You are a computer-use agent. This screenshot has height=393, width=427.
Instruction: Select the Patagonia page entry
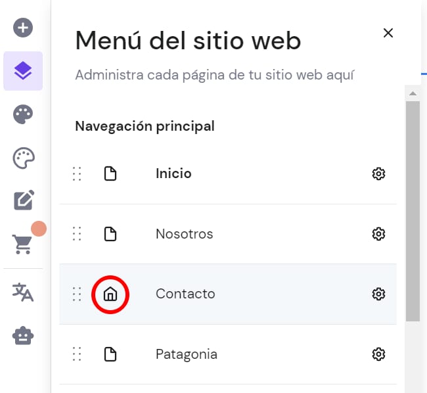[x=187, y=355]
